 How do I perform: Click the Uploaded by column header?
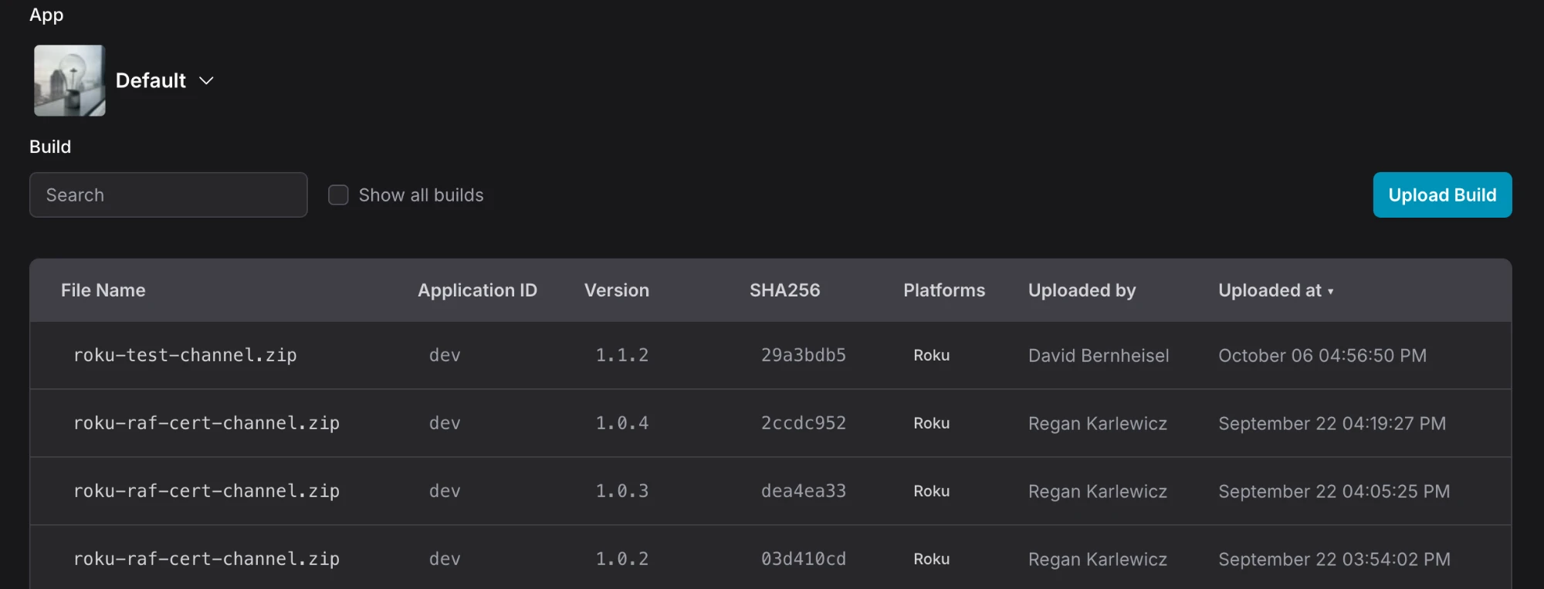1082,290
